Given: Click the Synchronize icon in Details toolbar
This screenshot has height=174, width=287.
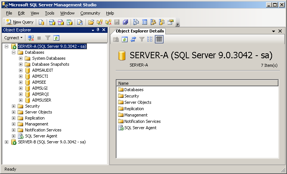Looking at the screenshot, I should click(x=133, y=39).
